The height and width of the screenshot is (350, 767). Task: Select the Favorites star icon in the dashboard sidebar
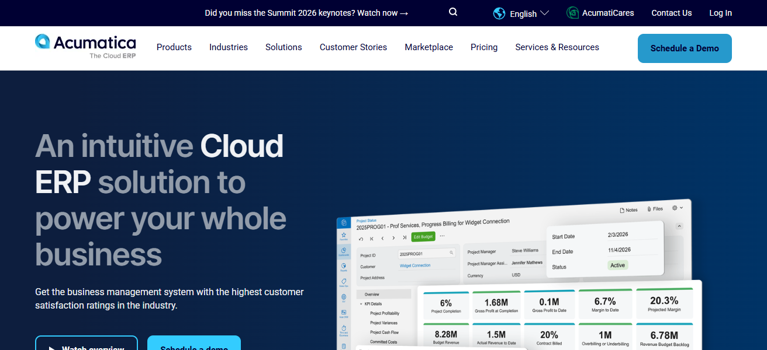coord(343,236)
